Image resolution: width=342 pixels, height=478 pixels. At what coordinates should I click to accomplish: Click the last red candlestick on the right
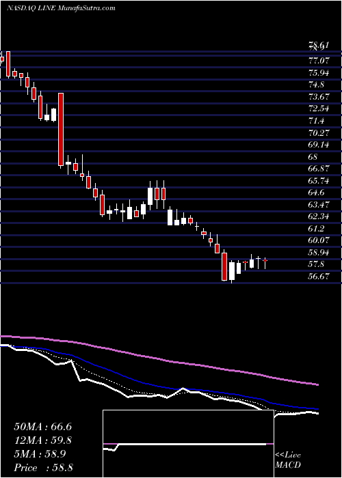pyautogui.click(x=265, y=261)
